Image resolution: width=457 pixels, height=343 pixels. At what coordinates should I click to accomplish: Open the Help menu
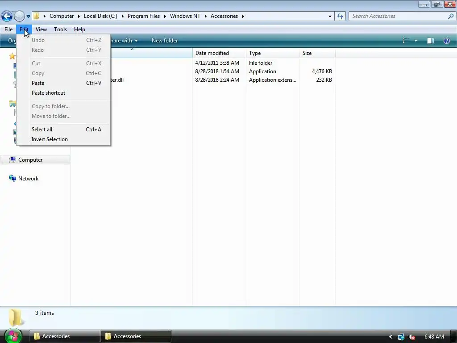(x=79, y=29)
